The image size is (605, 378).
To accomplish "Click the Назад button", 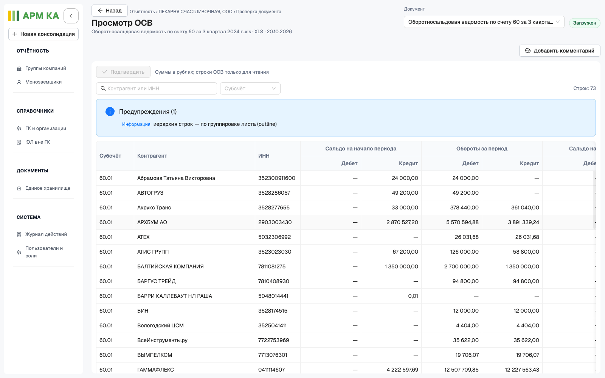I will (x=110, y=11).
